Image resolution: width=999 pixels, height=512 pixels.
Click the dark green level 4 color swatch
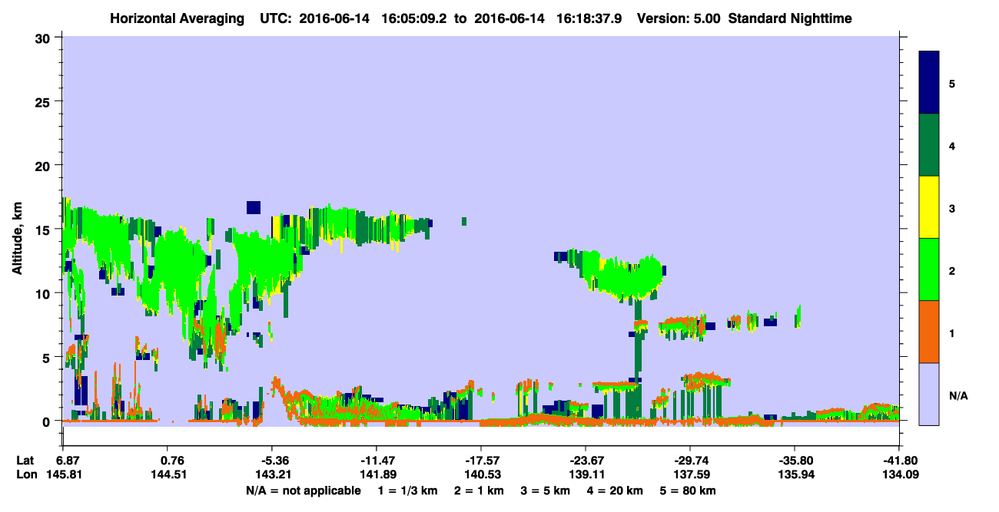tap(929, 145)
